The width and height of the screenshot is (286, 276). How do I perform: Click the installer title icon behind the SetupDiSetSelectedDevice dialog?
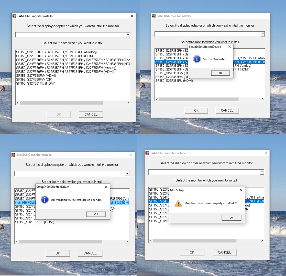(x=154, y=16)
